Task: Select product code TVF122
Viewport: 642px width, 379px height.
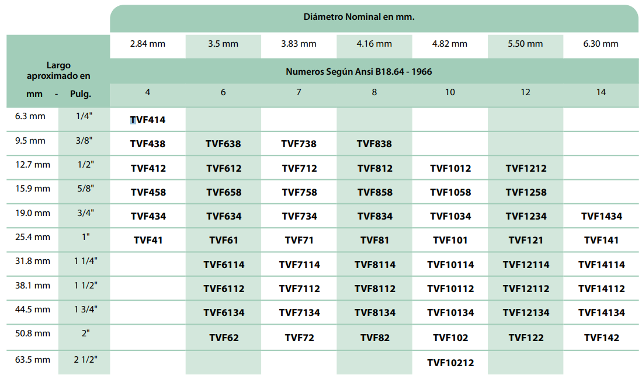Action: point(526,338)
